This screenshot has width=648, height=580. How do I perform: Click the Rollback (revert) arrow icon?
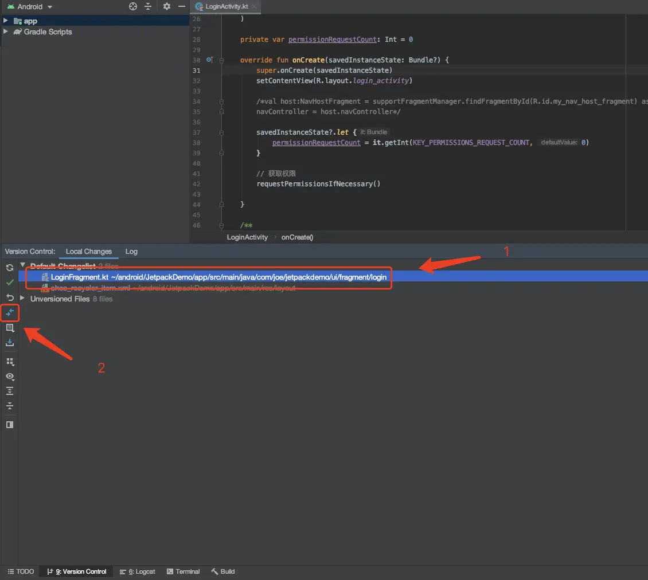point(10,297)
